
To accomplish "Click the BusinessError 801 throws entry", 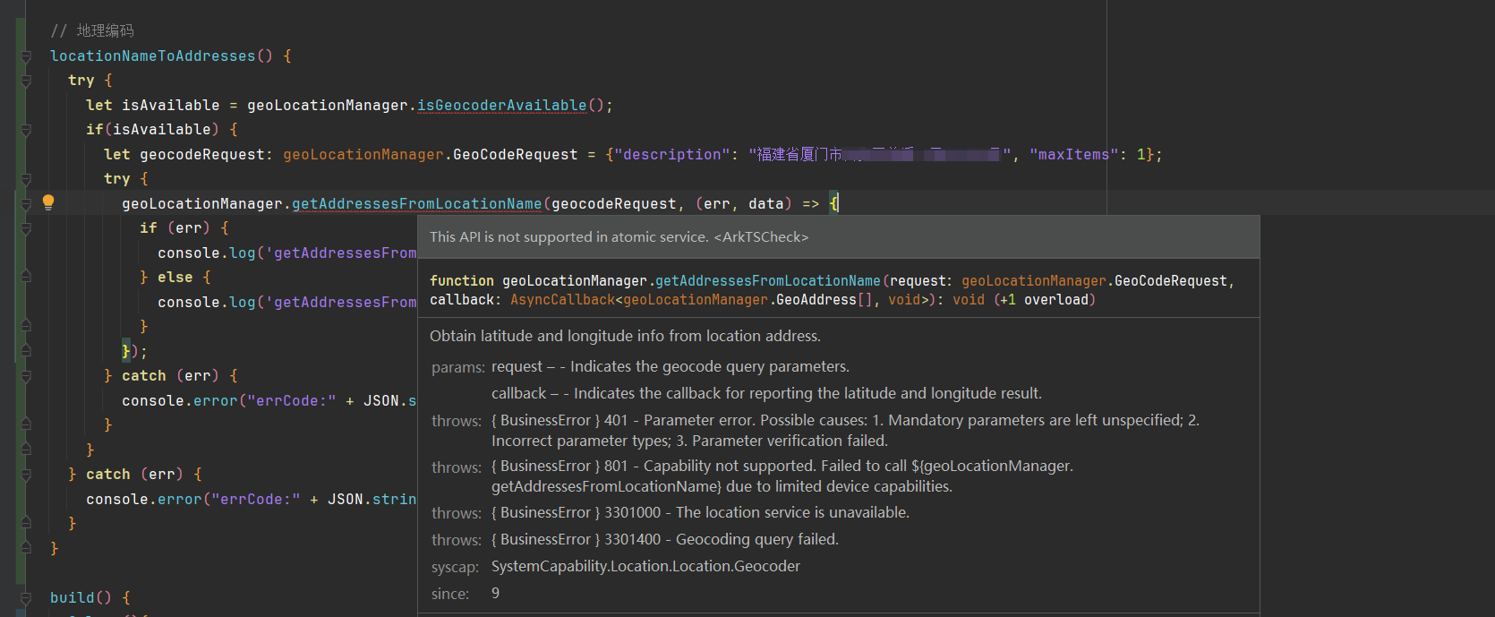I will tap(782, 476).
